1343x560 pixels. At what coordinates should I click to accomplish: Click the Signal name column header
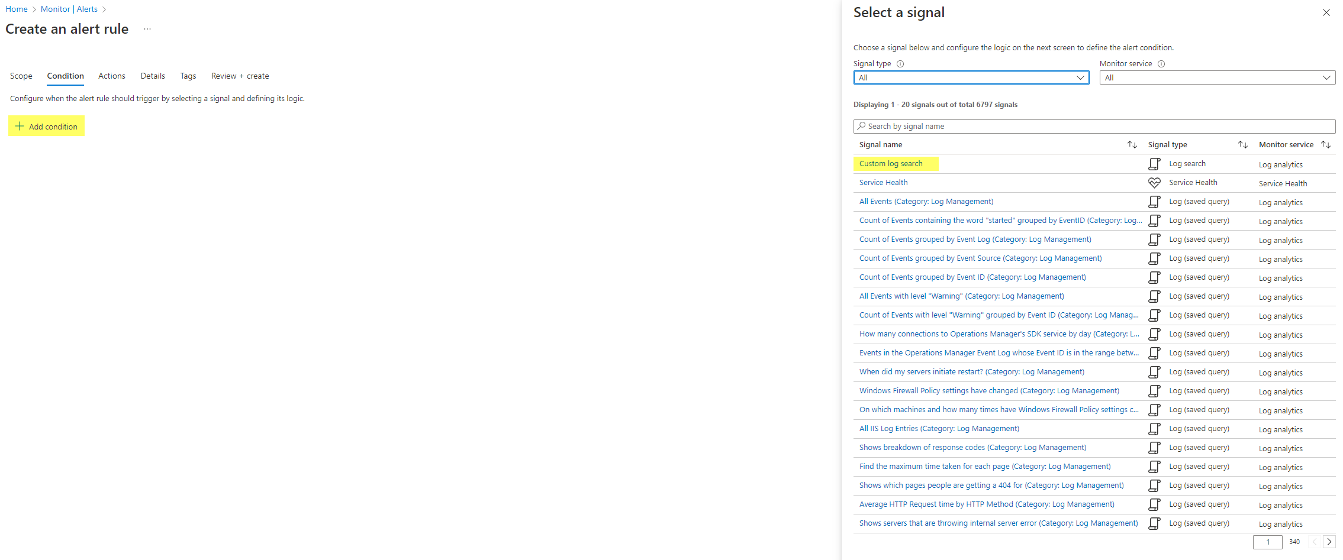pos(881,144)
